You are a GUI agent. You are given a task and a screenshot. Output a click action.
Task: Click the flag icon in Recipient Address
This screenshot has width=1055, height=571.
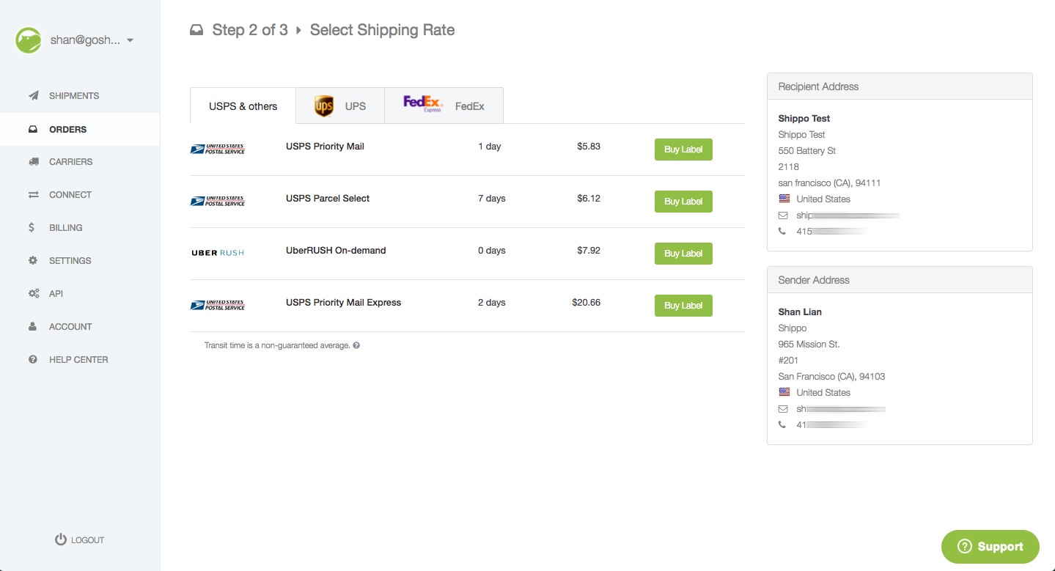[784, 199]
